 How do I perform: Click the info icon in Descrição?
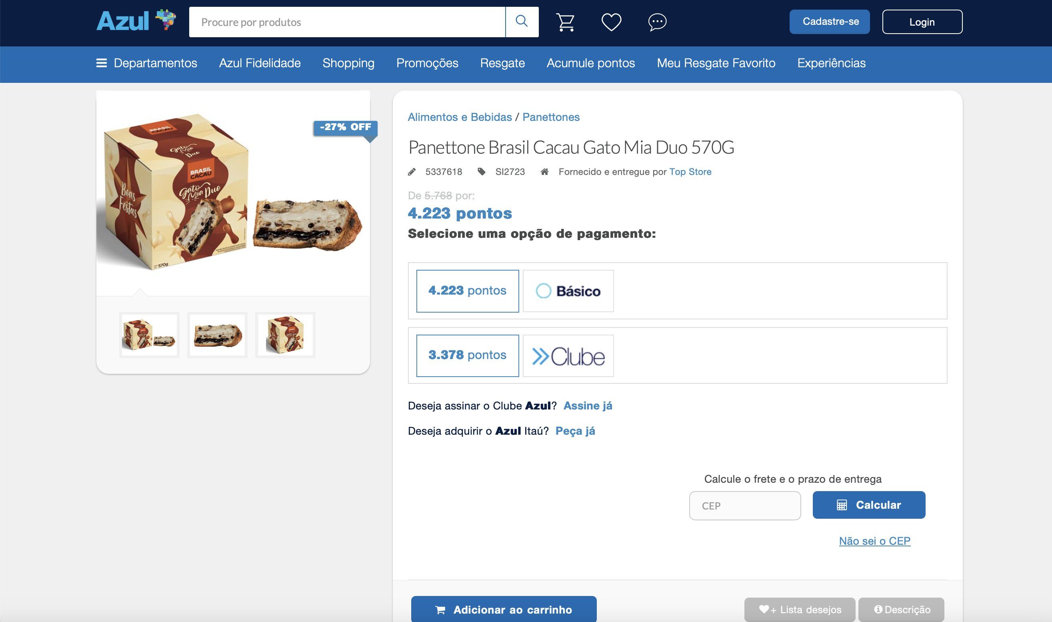point(878,609)
